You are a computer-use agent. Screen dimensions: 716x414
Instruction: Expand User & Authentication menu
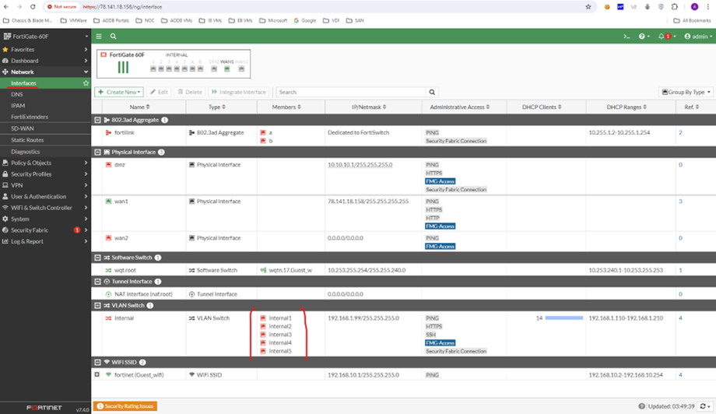pyautogui.click(x=45, y=196)
